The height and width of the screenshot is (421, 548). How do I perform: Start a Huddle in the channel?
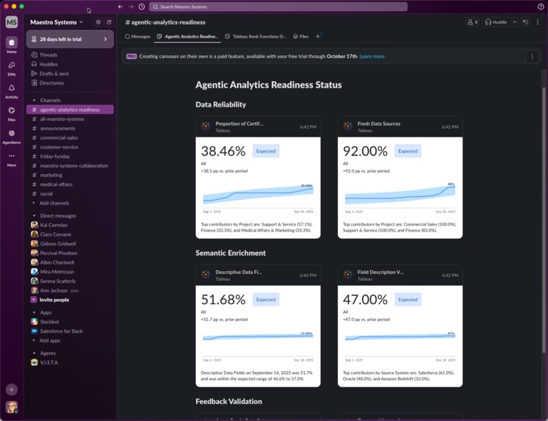(x=497, y=22)
